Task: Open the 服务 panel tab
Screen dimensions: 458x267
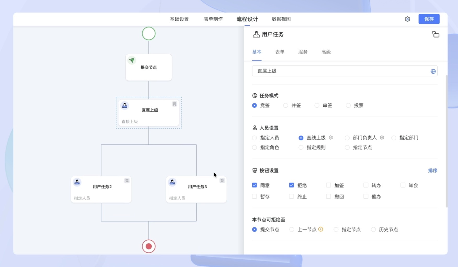Action: tap(303, 52)
